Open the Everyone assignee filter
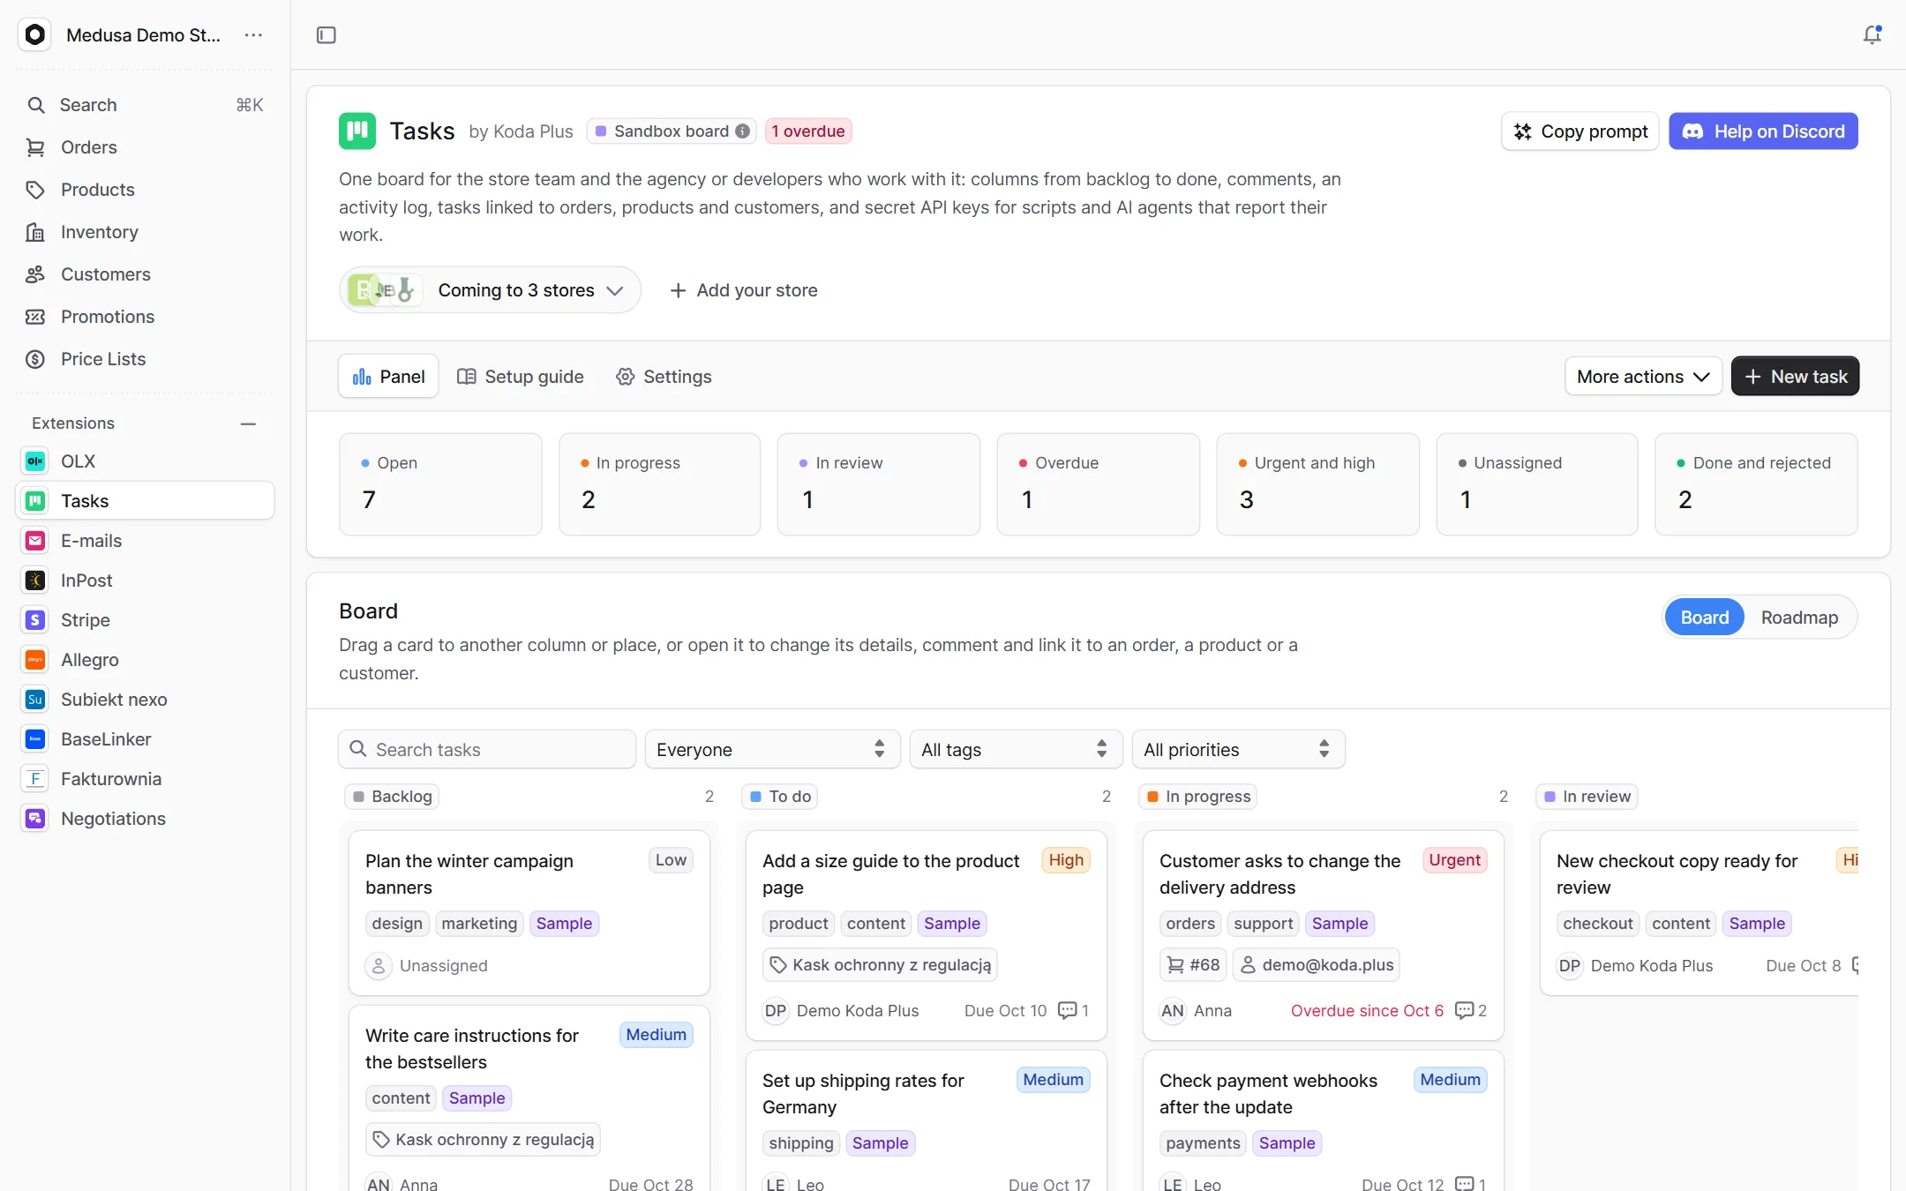The image size is (1906, 1191). pos(772,750)
